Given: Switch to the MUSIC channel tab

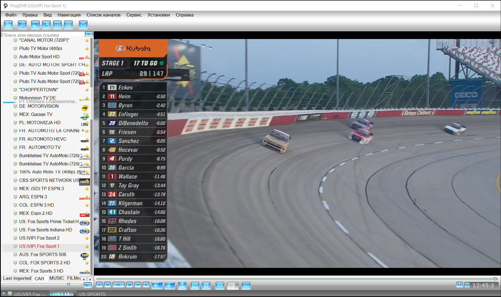Looking at the screenshot, I should [57, 278].
